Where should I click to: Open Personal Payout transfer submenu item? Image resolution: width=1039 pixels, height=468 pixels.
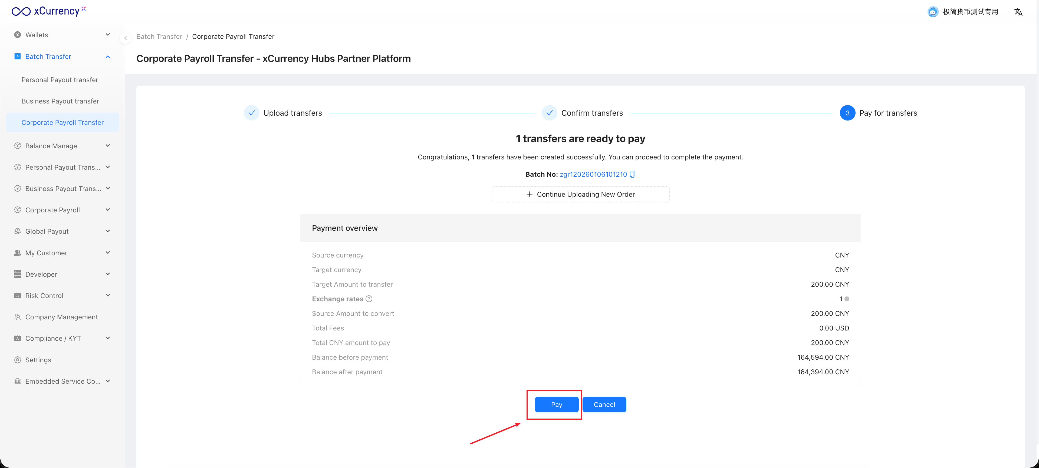click(x=60, y=80)
